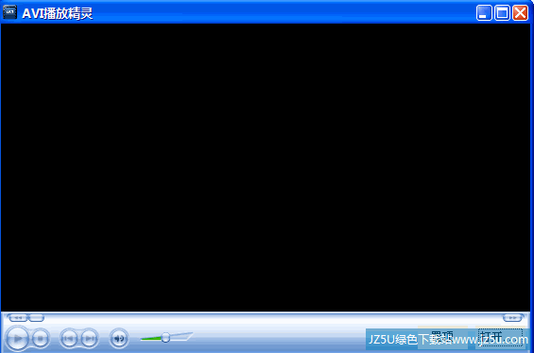Skip to the previous track
Screen dimensions: 534x353
coord(69,339)
